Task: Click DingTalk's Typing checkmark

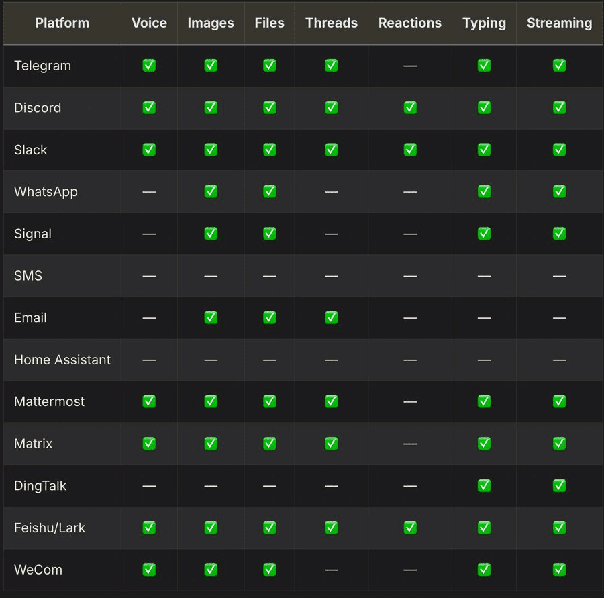Action: pos(484,485)
